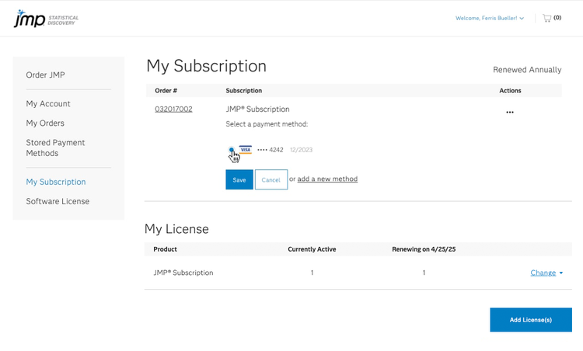Image resolution: width=583 pixels, height=351 pixels.
Task: Open Stored Payment Methods
Action: (55, 148)
